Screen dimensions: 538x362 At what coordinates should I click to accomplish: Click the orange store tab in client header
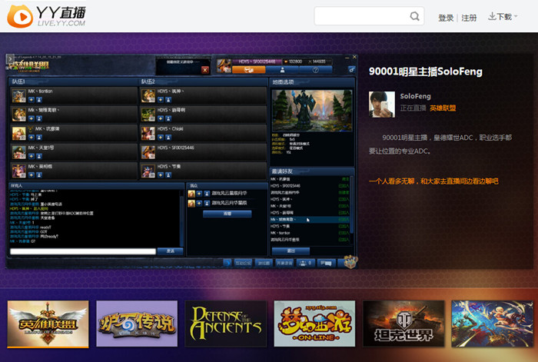coord(248,70)
